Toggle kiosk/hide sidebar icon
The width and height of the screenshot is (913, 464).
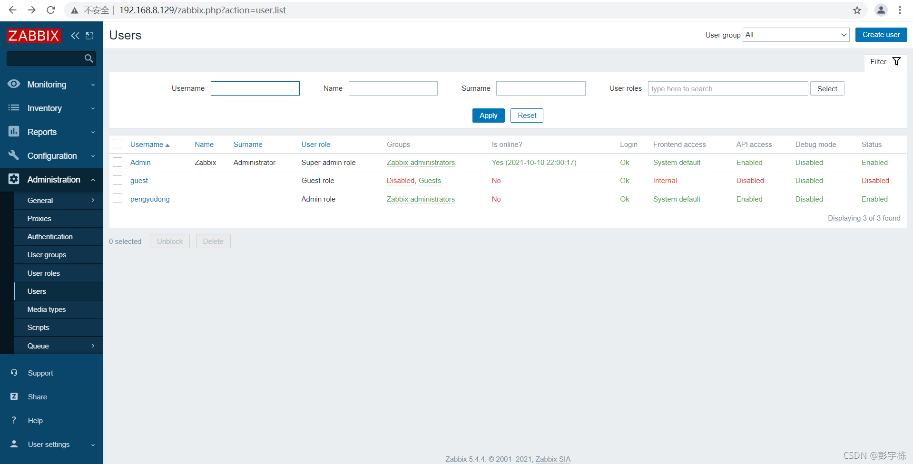(x=89, y=36)
